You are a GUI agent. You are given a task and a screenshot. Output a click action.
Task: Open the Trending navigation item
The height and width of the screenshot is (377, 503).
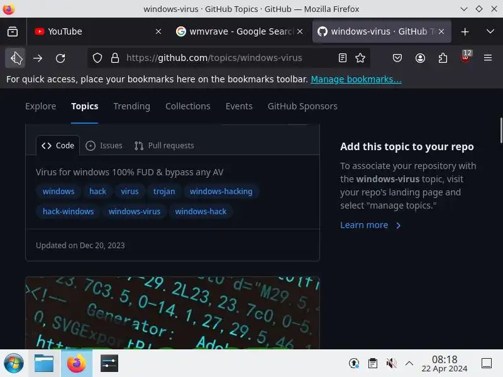(131, 106)
